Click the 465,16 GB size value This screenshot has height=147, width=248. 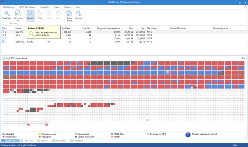[129, 32]
